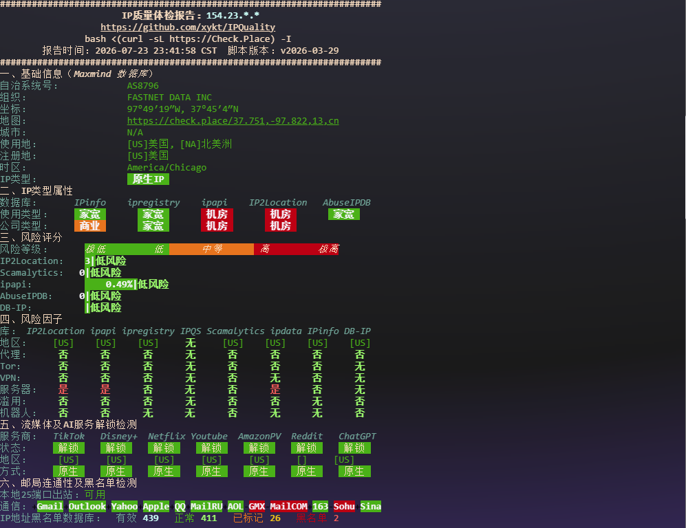Click the red Sohu connectivity badge

(344, 507)
